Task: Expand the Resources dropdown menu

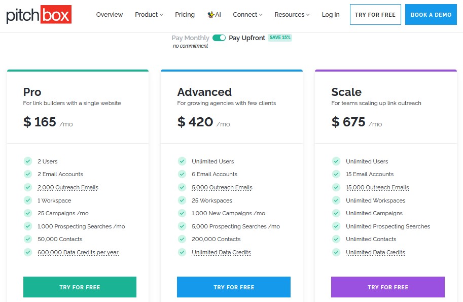Action: 292,15
